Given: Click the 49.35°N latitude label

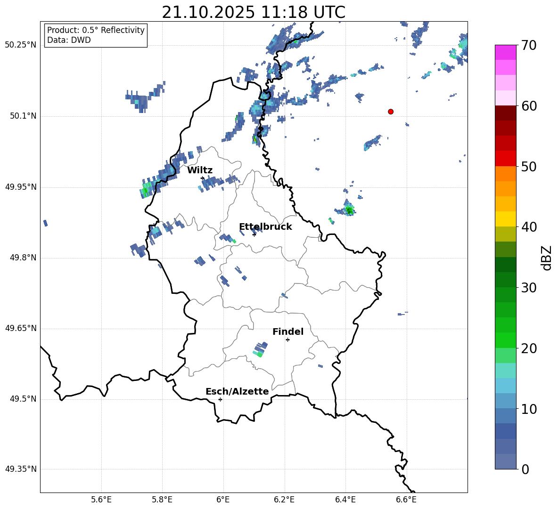Looking at the screenshot, I should tap(21, 469).
